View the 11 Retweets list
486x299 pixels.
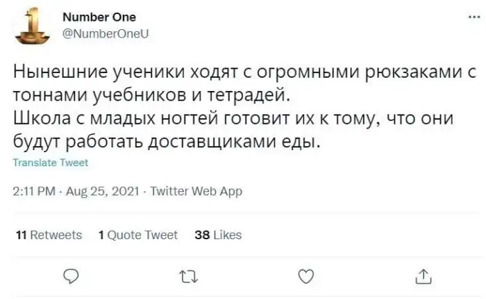[x=49, y=235]
